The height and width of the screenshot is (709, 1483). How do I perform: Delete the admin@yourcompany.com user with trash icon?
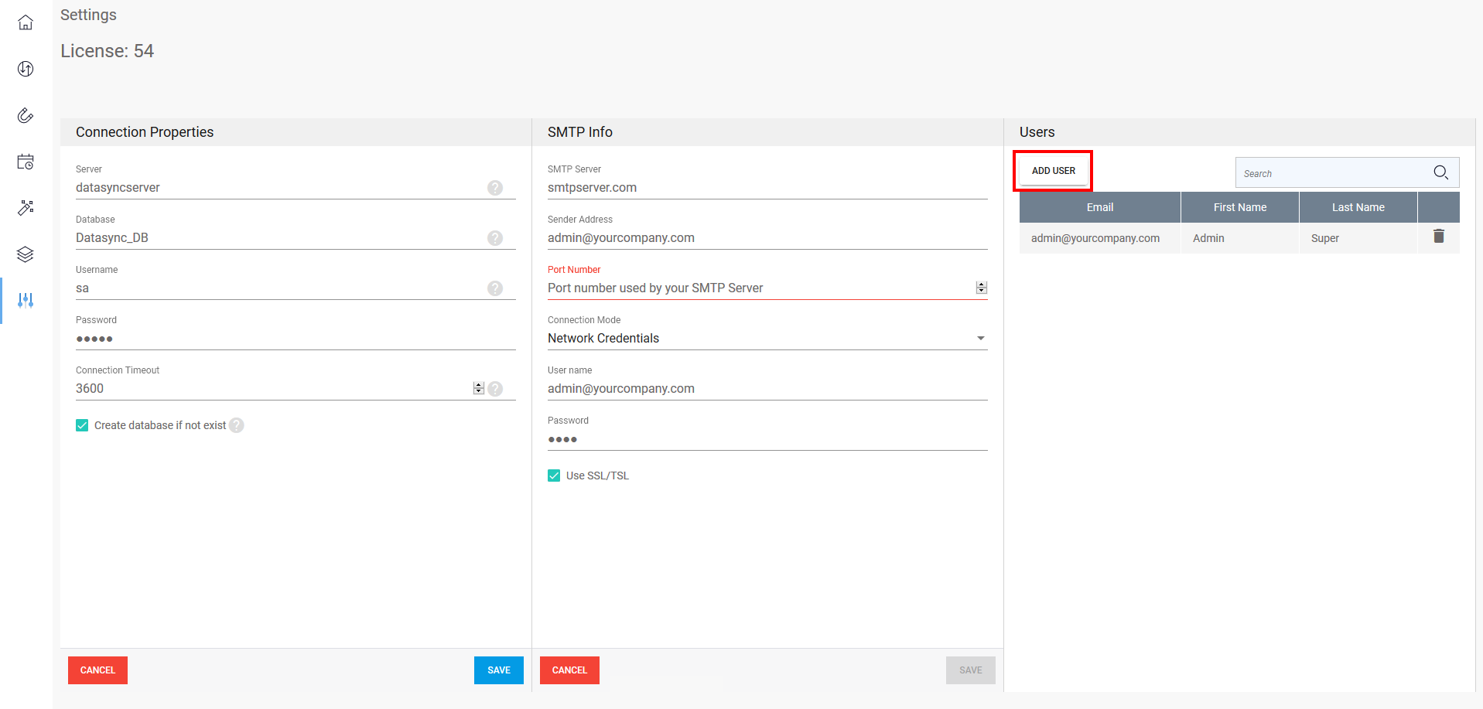click(x=1438, y=237)
